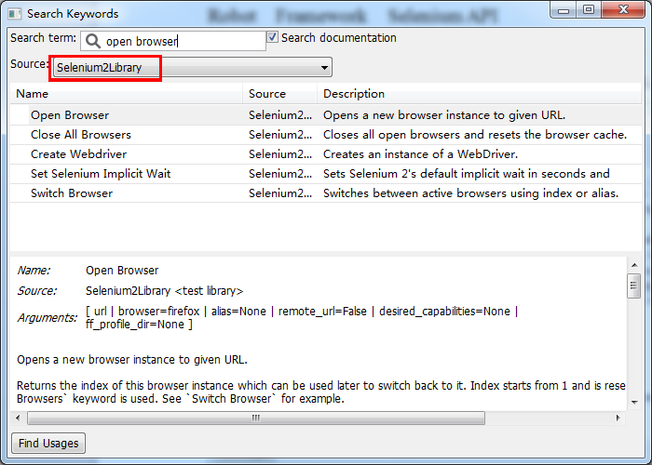Select the Open Browser keyword row
This screenshot has height=465, width=652.
(x=326, y=115)
